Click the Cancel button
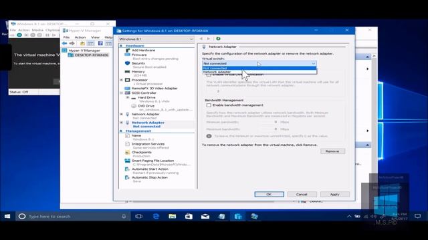Image resolution: width=428 pixels, height=240 pixels. (x=302, y=194)
